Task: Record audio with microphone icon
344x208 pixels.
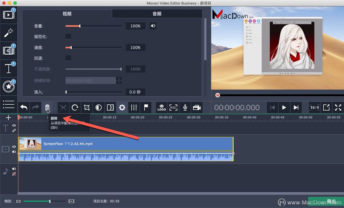Action: tap(185, 107)
